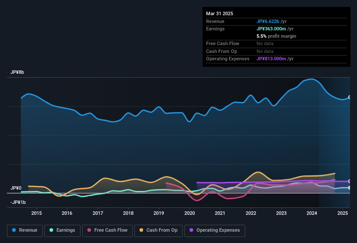
Task: Click the JP¥363.000m earnings value
Action: click(x=271, y=29)
